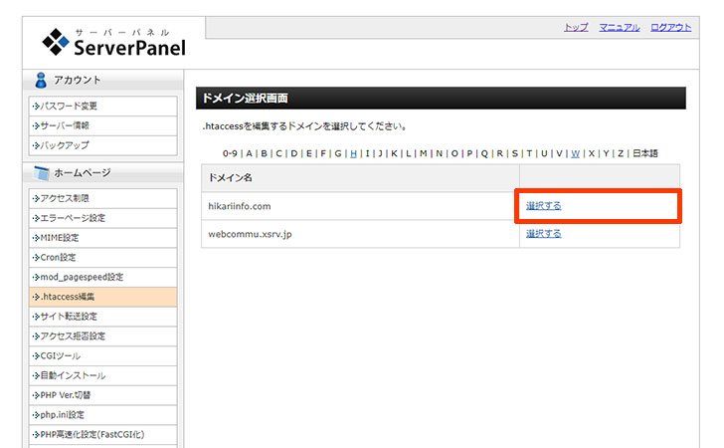The height and width of the screenshot is (448, 724).
Task: Click the letter S index entry
Action: (515, 153)
